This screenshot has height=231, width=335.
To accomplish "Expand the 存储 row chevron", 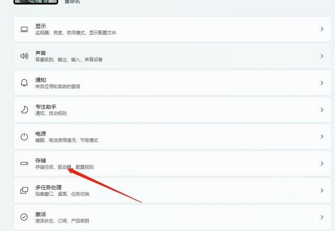I will [322, 163].
